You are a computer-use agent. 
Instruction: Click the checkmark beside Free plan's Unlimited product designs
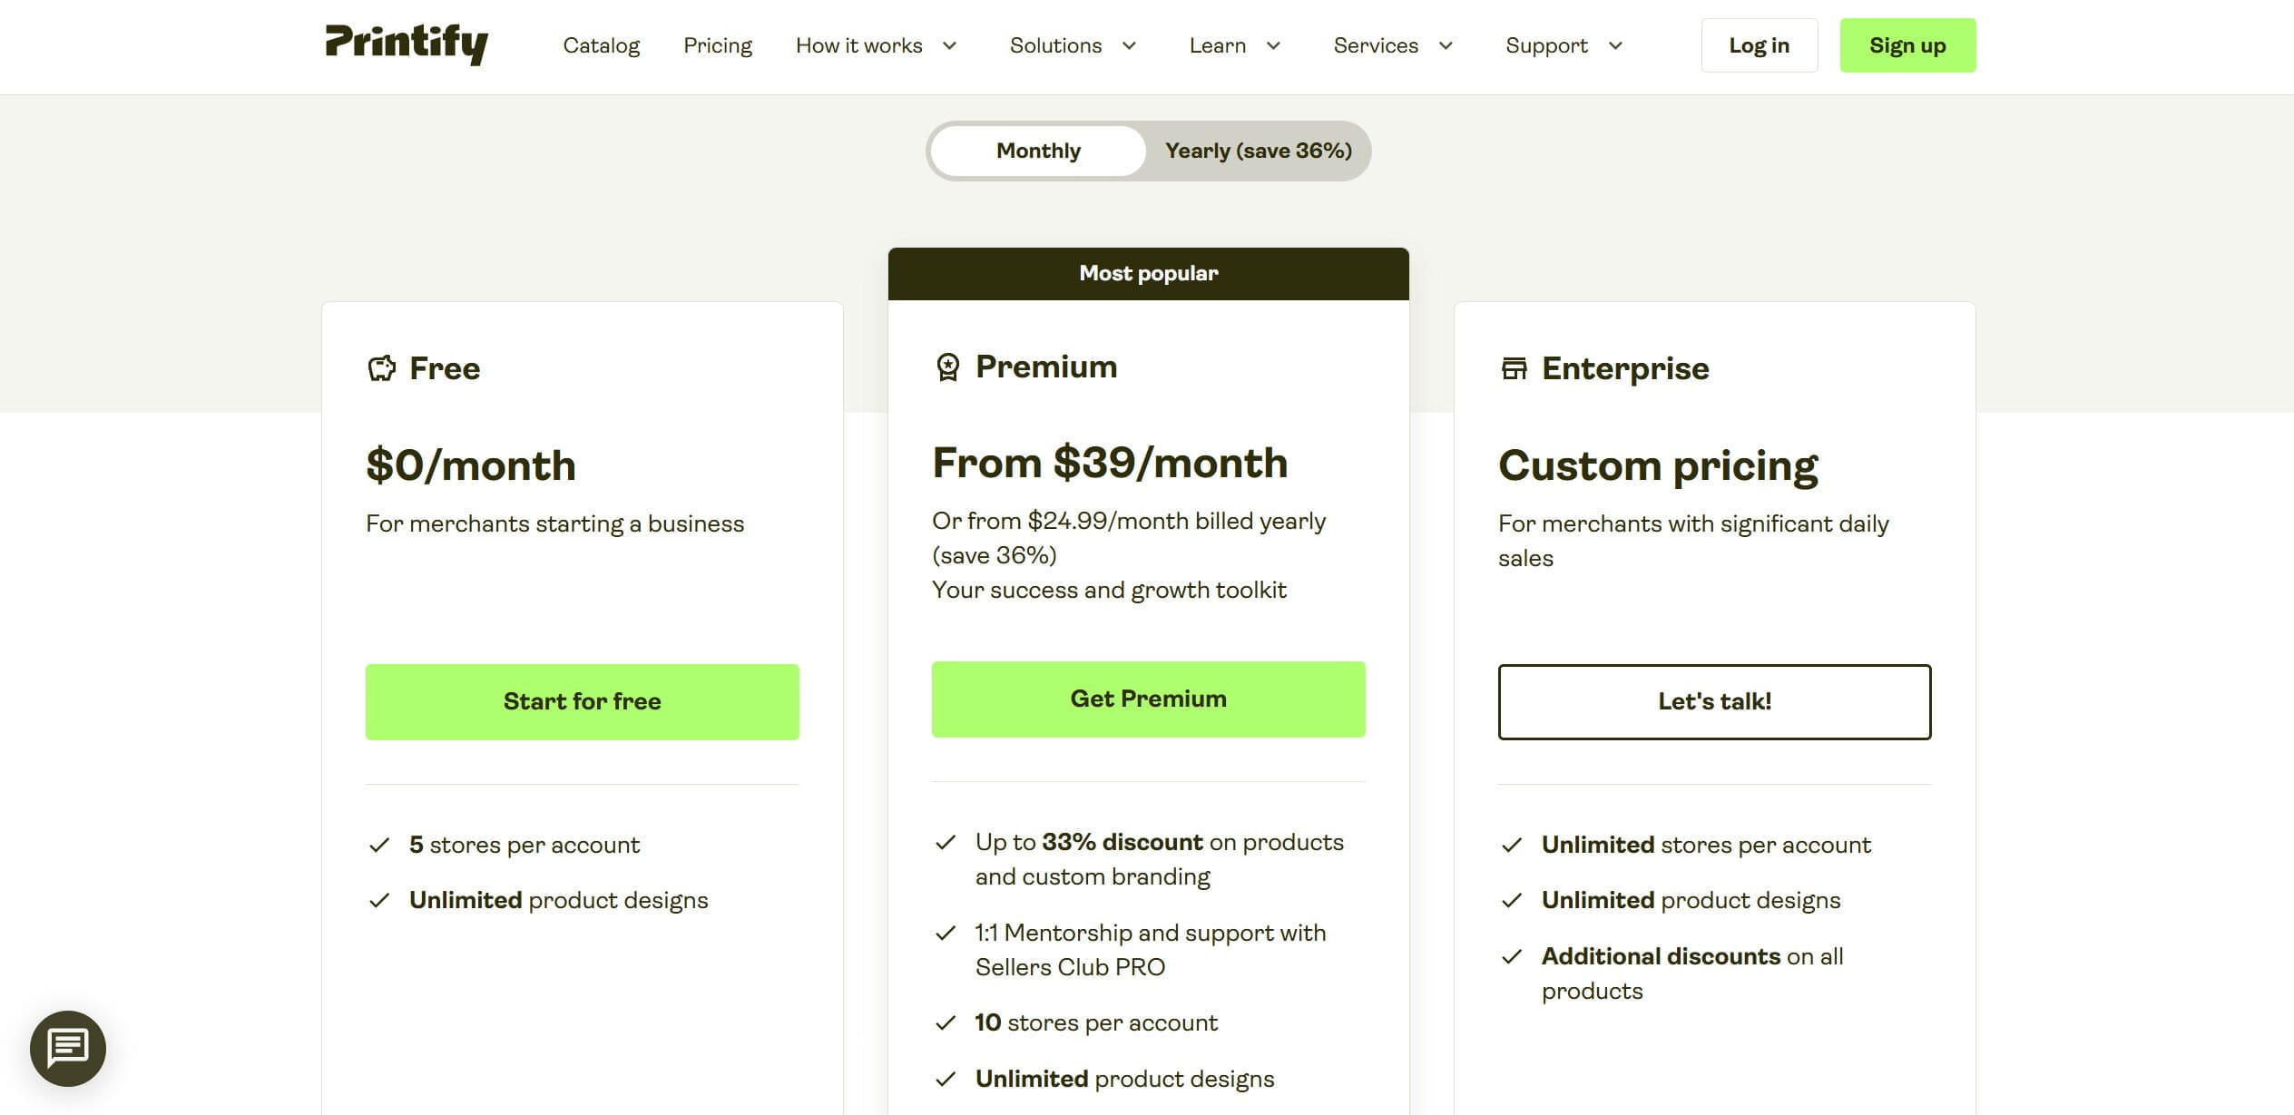click(379, 901)
